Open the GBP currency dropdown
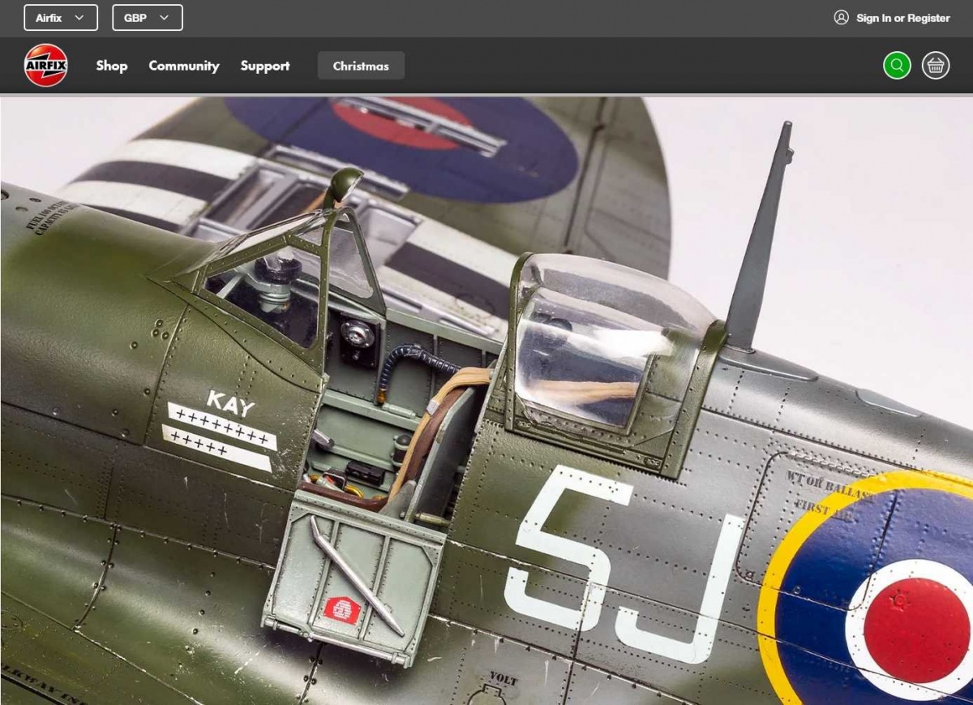 click(x=148, y=18)
